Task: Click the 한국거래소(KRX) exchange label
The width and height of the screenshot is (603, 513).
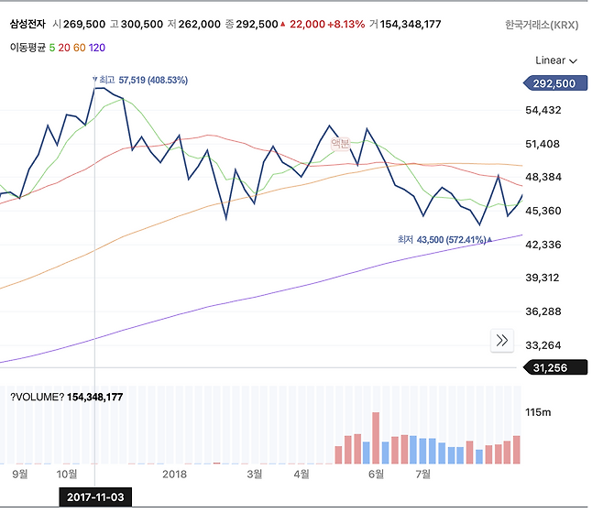Action: [542, 25]
